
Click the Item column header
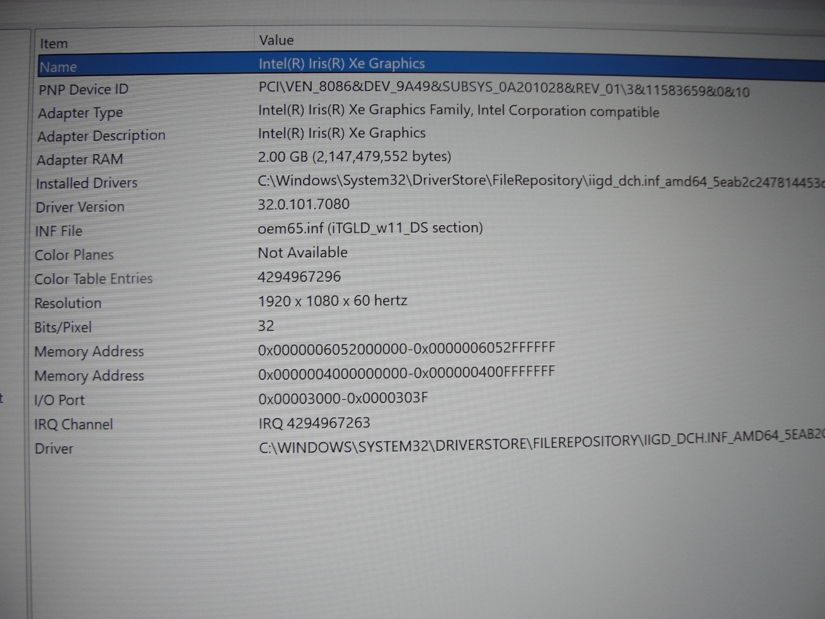pyautogui.click(x=54, y=44)
